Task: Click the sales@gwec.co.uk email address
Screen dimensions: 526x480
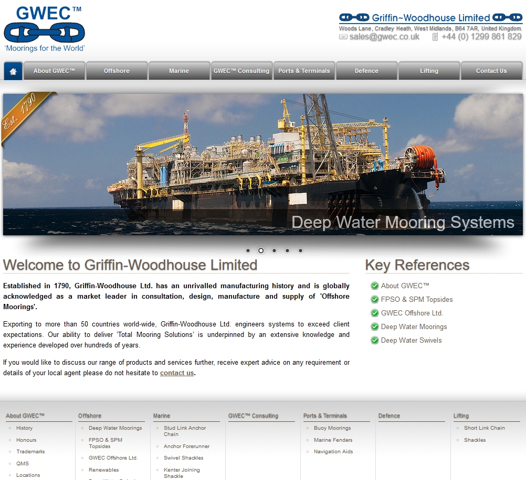Action: 384,37
